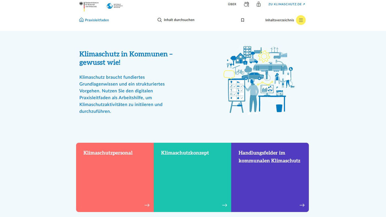Viewport: 386px width, 217px height.
Task: Click the Inhalt durchsuchen search field
Action: 179,20
